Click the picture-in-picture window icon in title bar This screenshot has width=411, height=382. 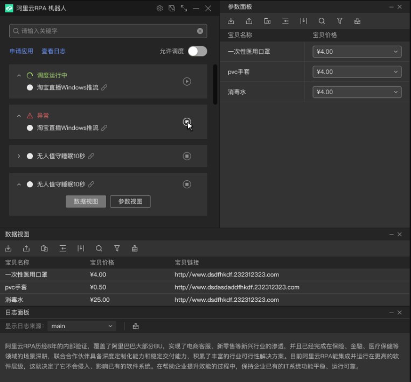coord(172,9)
